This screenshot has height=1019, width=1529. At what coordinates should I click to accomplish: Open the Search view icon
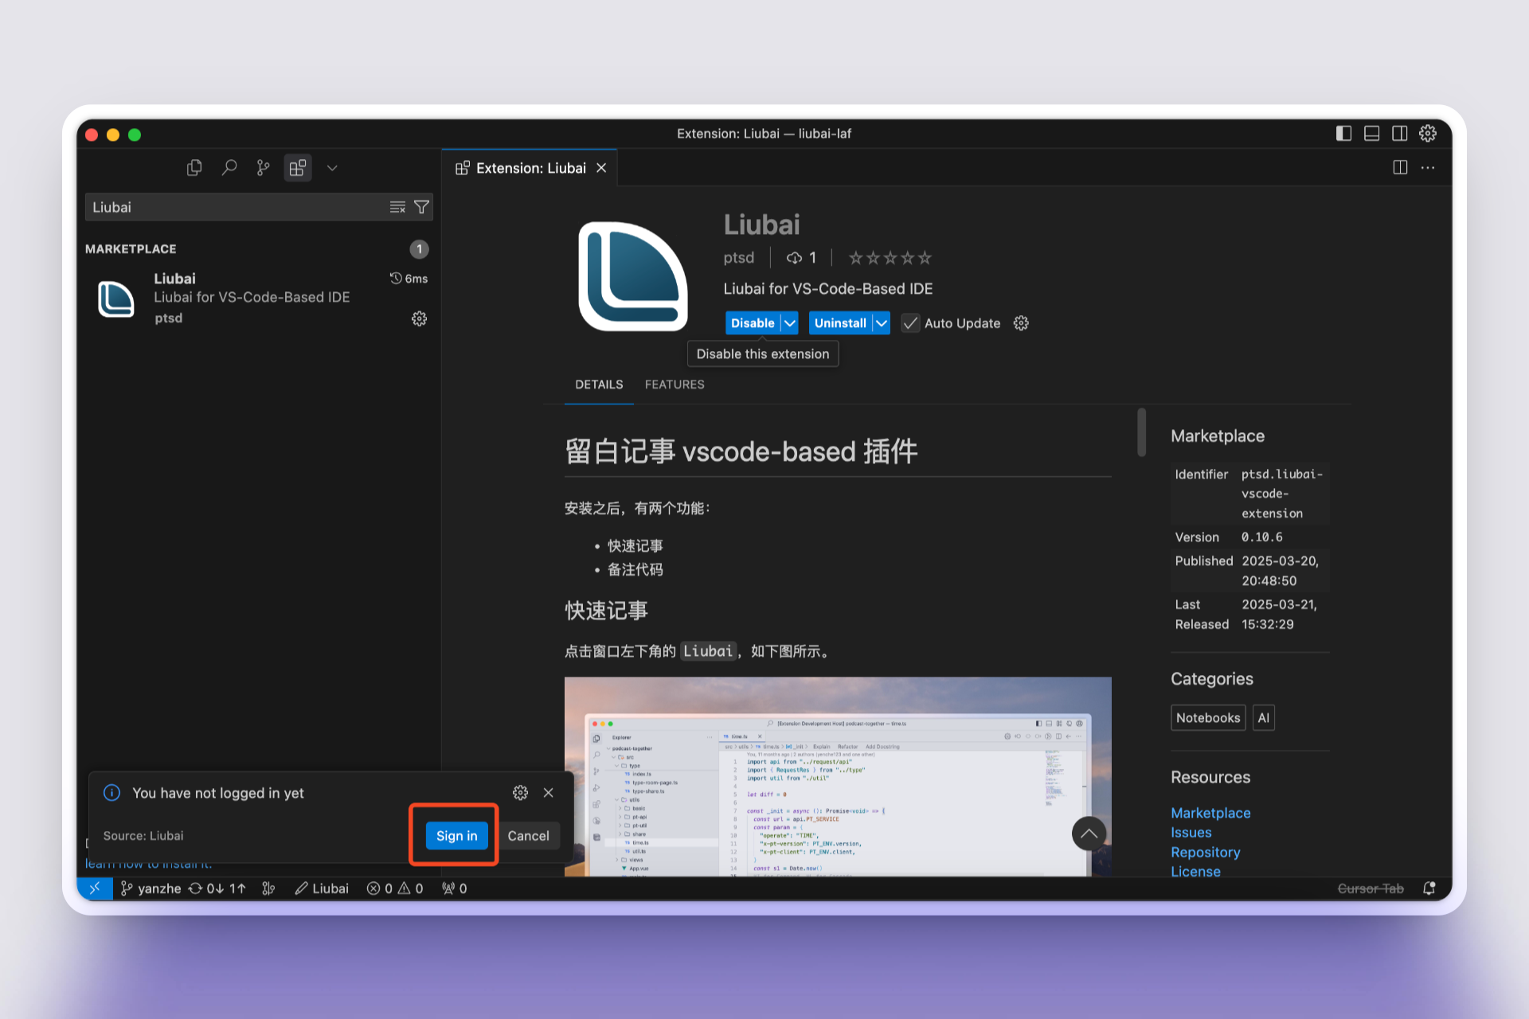[x=229, y=168]
